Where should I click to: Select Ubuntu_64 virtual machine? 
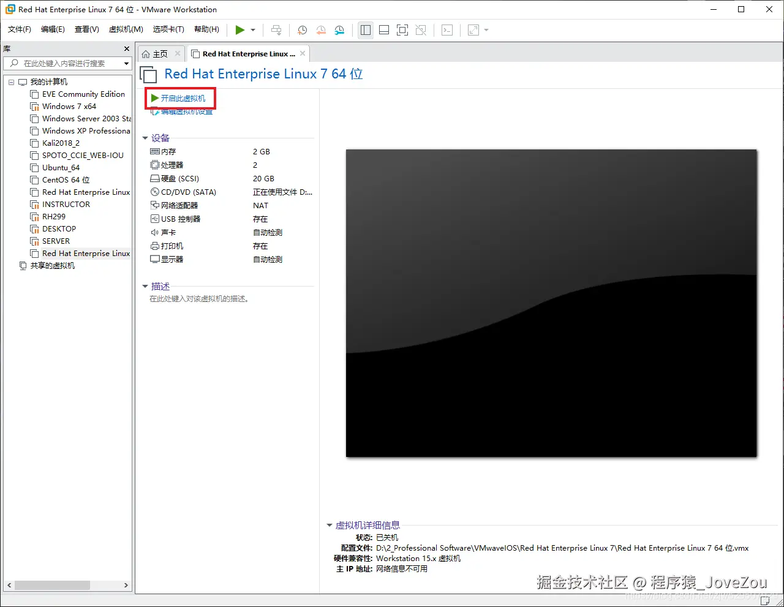(x=61, y=168)
